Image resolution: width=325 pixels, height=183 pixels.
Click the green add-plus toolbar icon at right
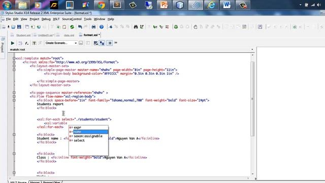295,27
